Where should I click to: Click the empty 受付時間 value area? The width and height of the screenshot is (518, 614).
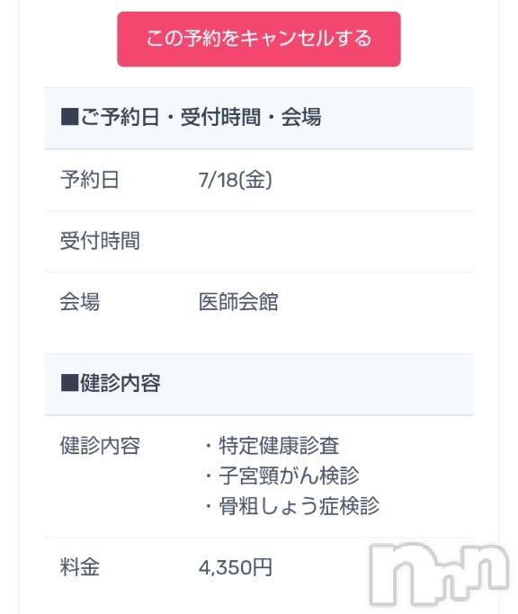click(x=333, y=241)
